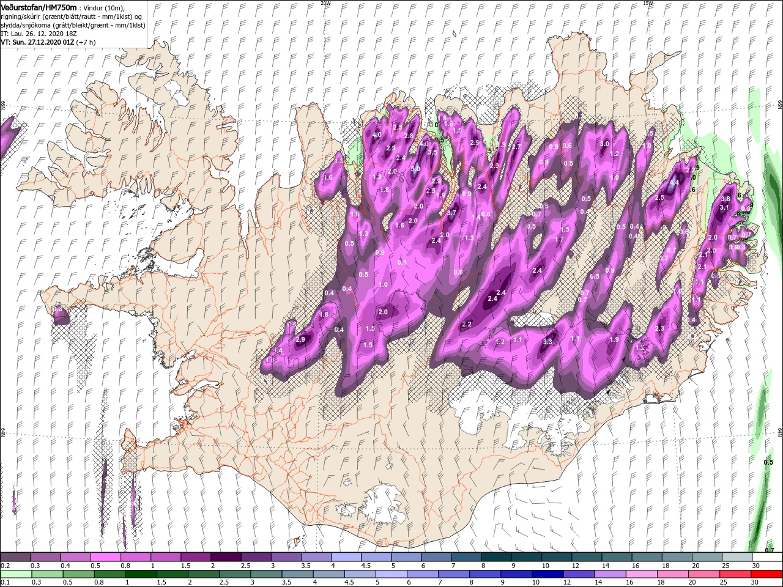
Task: Select the darkest green swatch labeled 1 in rain scale
Action: click(x=141, y=574)
